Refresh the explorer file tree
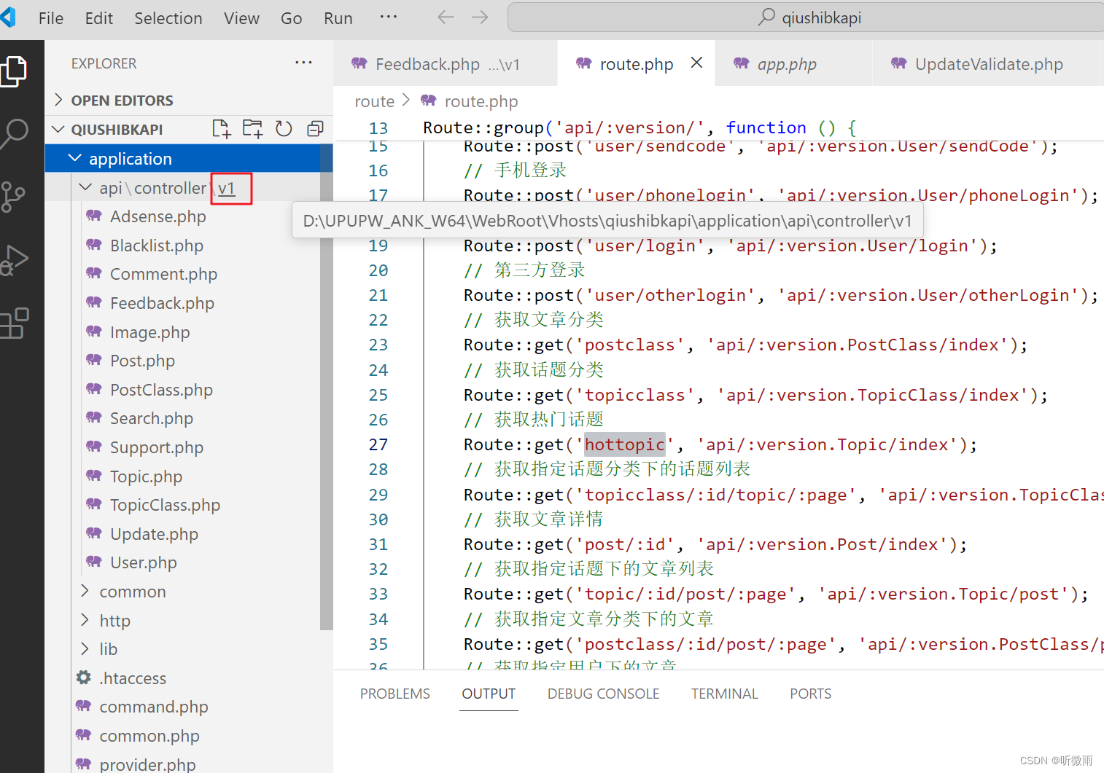 click(x=284, y=129)
